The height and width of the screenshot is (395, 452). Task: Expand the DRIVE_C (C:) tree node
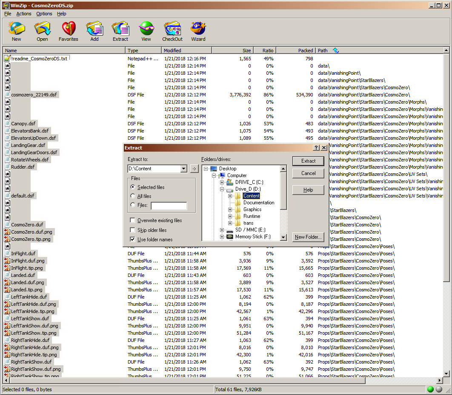(x=222, y=182)
